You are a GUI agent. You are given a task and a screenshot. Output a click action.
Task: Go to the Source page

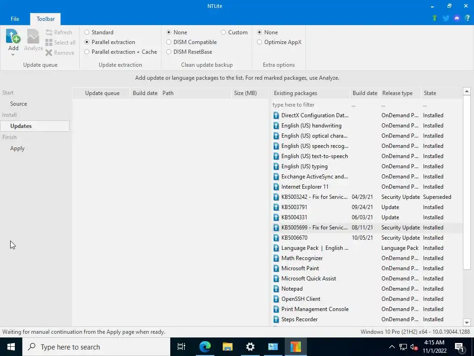tap(19, 103)
